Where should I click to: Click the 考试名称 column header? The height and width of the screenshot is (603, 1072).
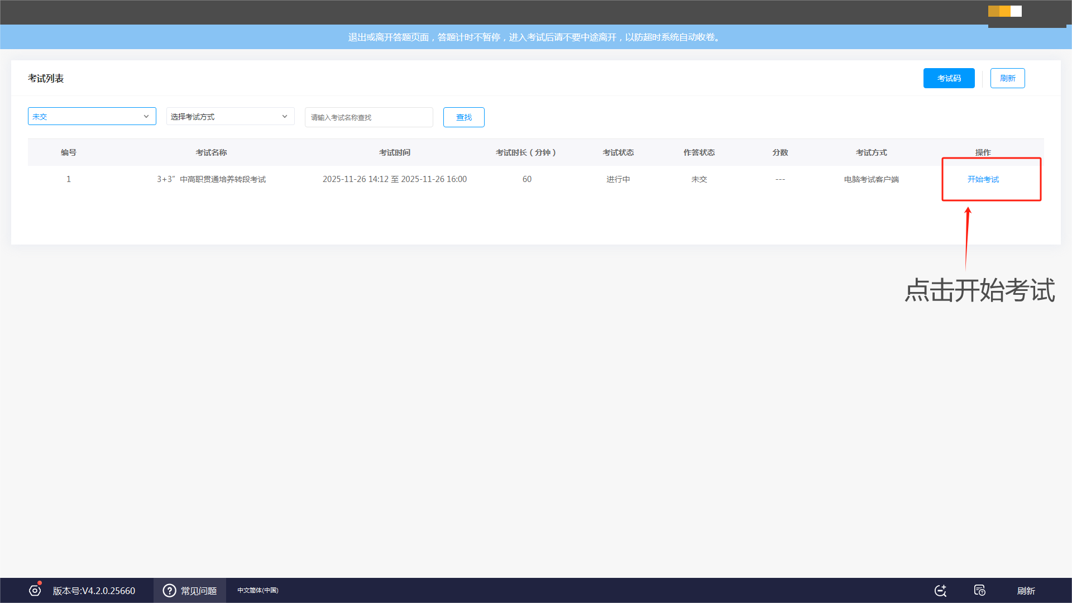pos(211,152)
